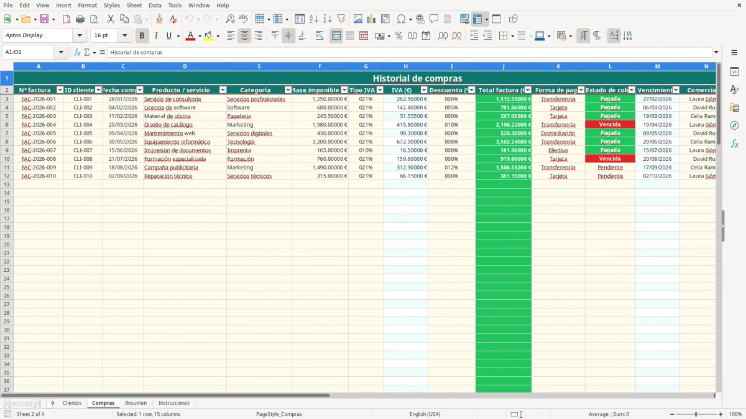746x419 pixels.
Task: Open filter dropdown for Nº factura column
Action: pyautogui.click(x=60, y=90)
